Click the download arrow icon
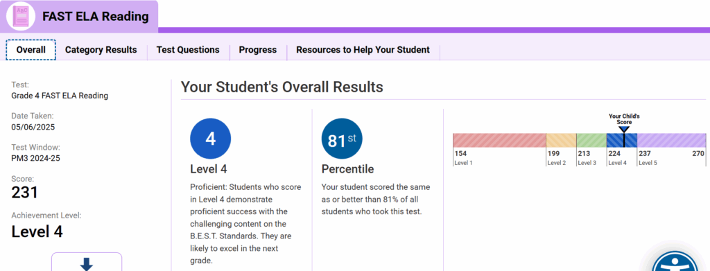This screenshot has width=710, height=271. click(87, 264)
